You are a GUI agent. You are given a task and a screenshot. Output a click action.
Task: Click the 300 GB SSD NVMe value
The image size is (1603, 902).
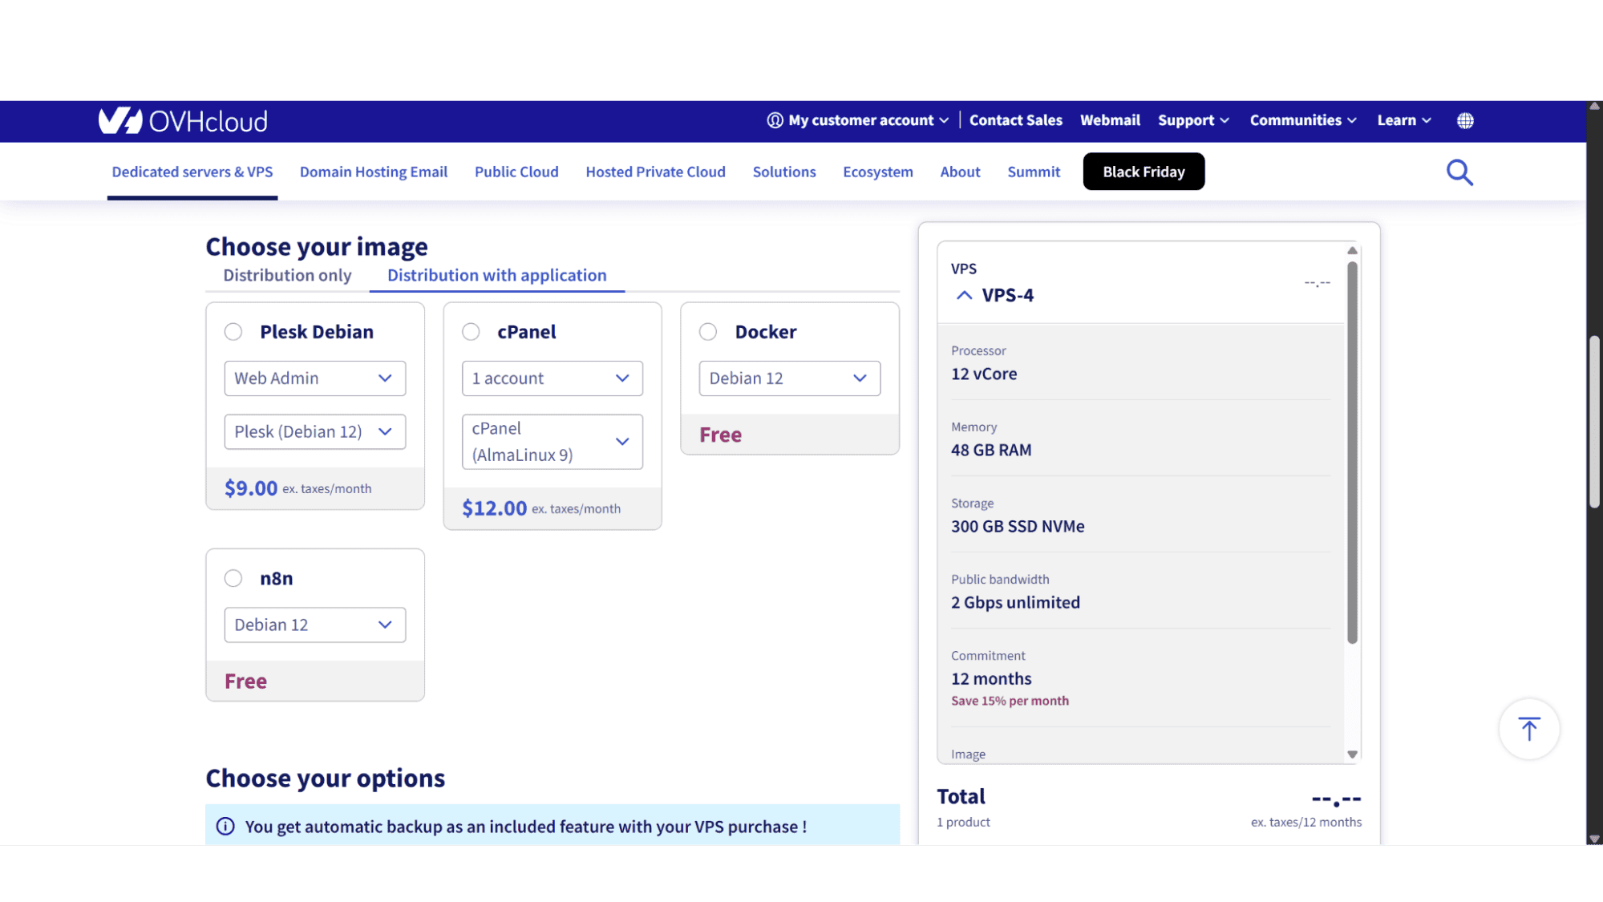point(1018,527)
